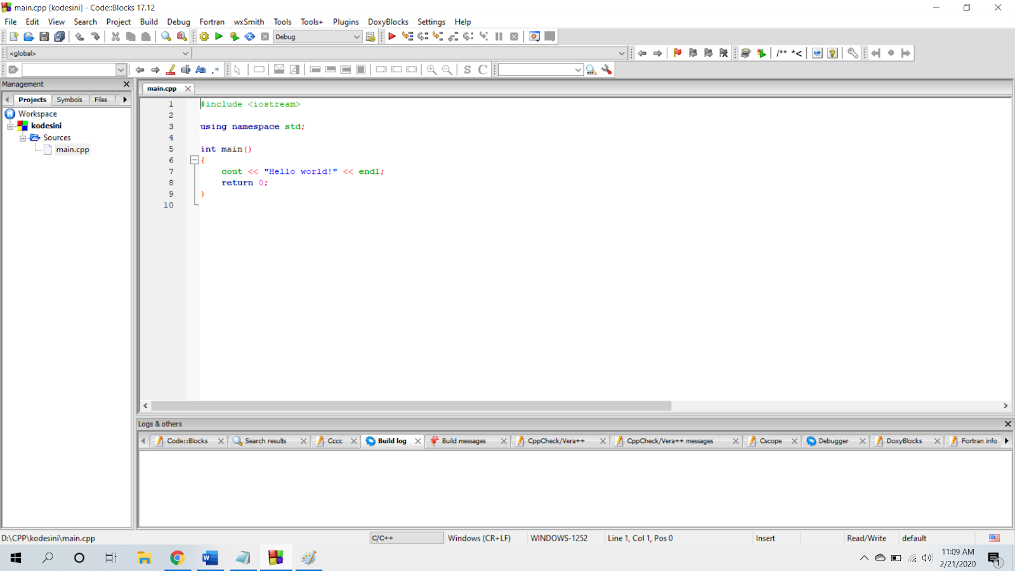Click the Save file icon
This screenshot has height=571, width=1015.
coord(44,37)
